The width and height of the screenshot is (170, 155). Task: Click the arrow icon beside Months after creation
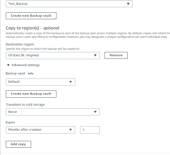click(x=71, y=130)
